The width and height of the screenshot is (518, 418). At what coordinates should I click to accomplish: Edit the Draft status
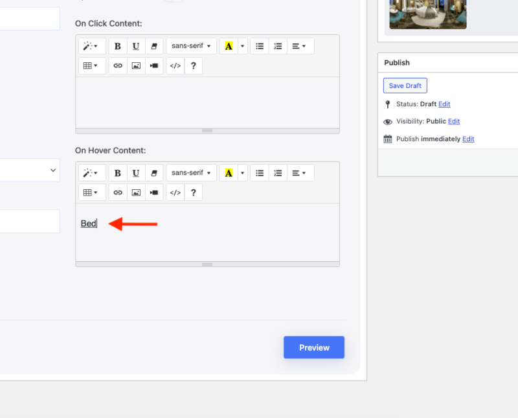tap(444, 104)
